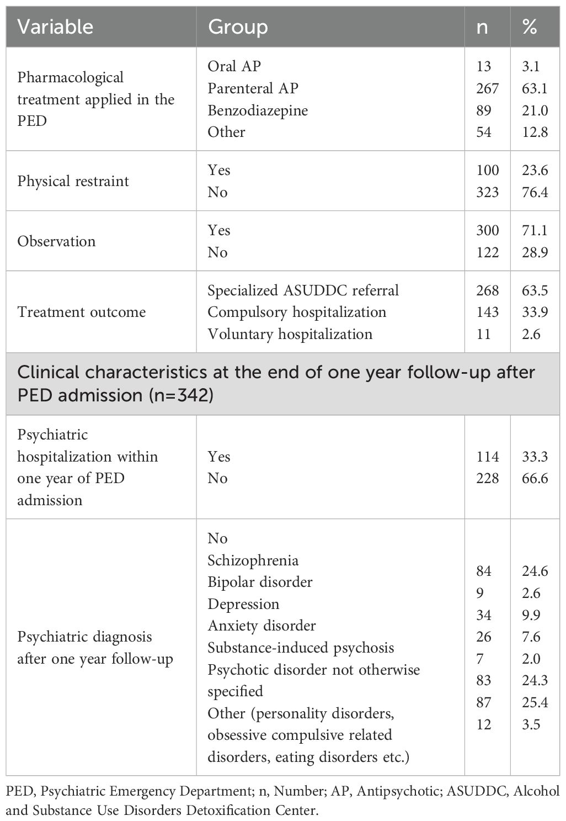Select the Observation variable label
Image resolution: width=566 pixels, height=821 pixels.
click(56, 241)
